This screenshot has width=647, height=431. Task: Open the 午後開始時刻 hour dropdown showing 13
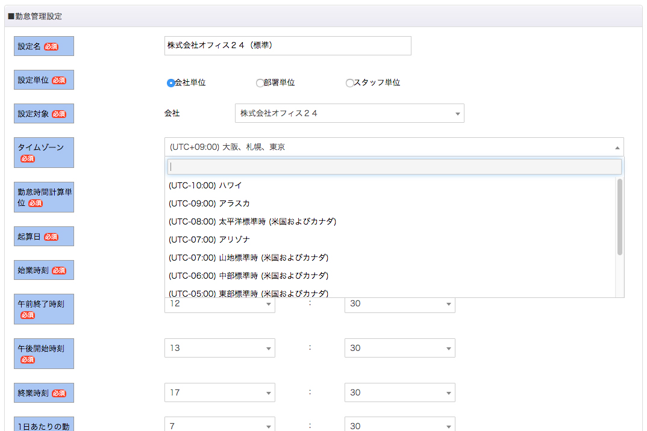pyautogui.click(x=220, y=348)
